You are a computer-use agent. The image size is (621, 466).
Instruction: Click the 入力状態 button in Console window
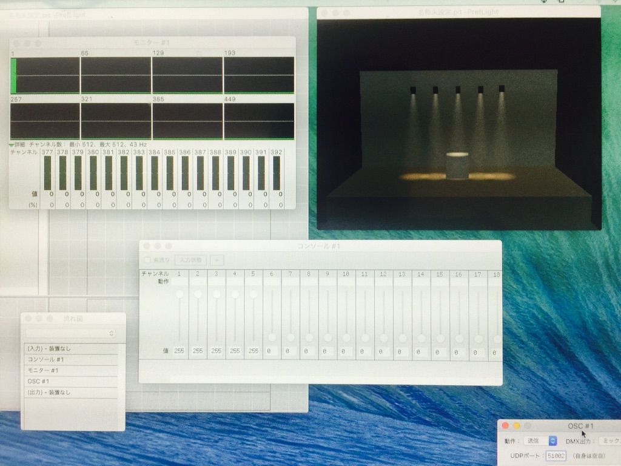pyautogui.click(x=190, y=260)
